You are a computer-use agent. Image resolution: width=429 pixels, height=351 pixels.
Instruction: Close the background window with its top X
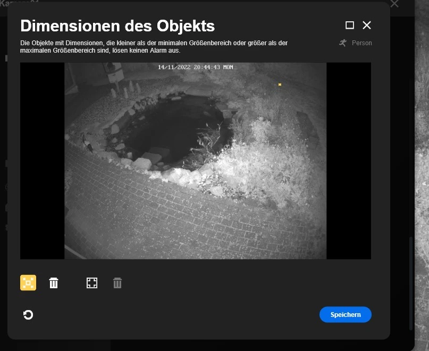(x=394, y=4)
